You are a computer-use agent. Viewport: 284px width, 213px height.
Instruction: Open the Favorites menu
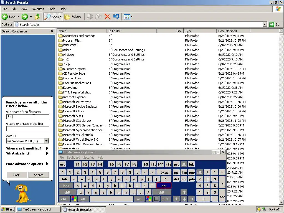coord(37,9)
